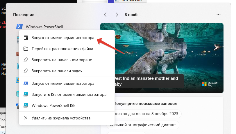The width and height of the screenshot is (236, 134).
Task: Click ISE icon beside 'Запустить ISE от имени администратора'
Action: (x=26, y=94)
